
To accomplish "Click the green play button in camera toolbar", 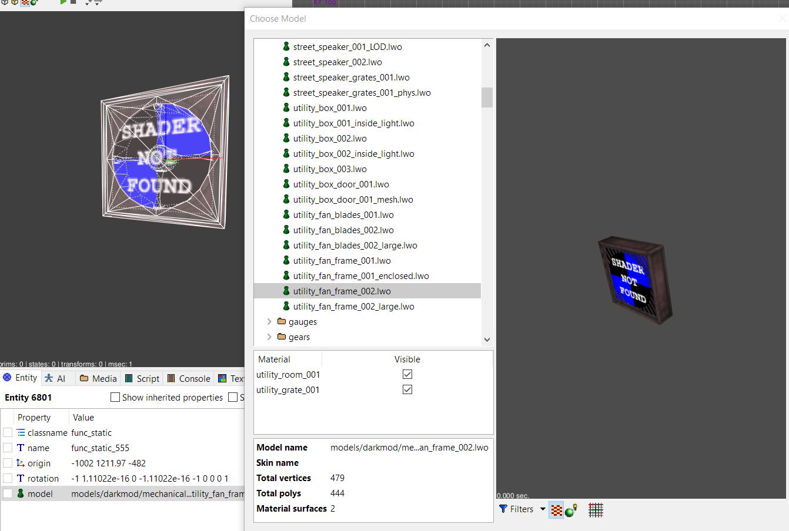I will pos(63,2).
